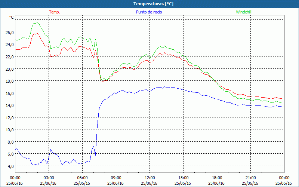299x187 pixels.
Task: Click the 06:00 time axis label
Action: pos(83,178)
